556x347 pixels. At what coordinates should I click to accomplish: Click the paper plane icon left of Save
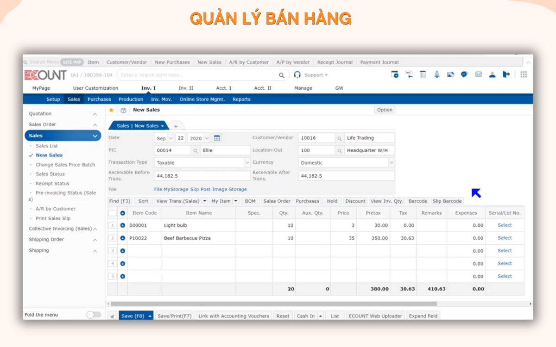[x=113, y=316]
